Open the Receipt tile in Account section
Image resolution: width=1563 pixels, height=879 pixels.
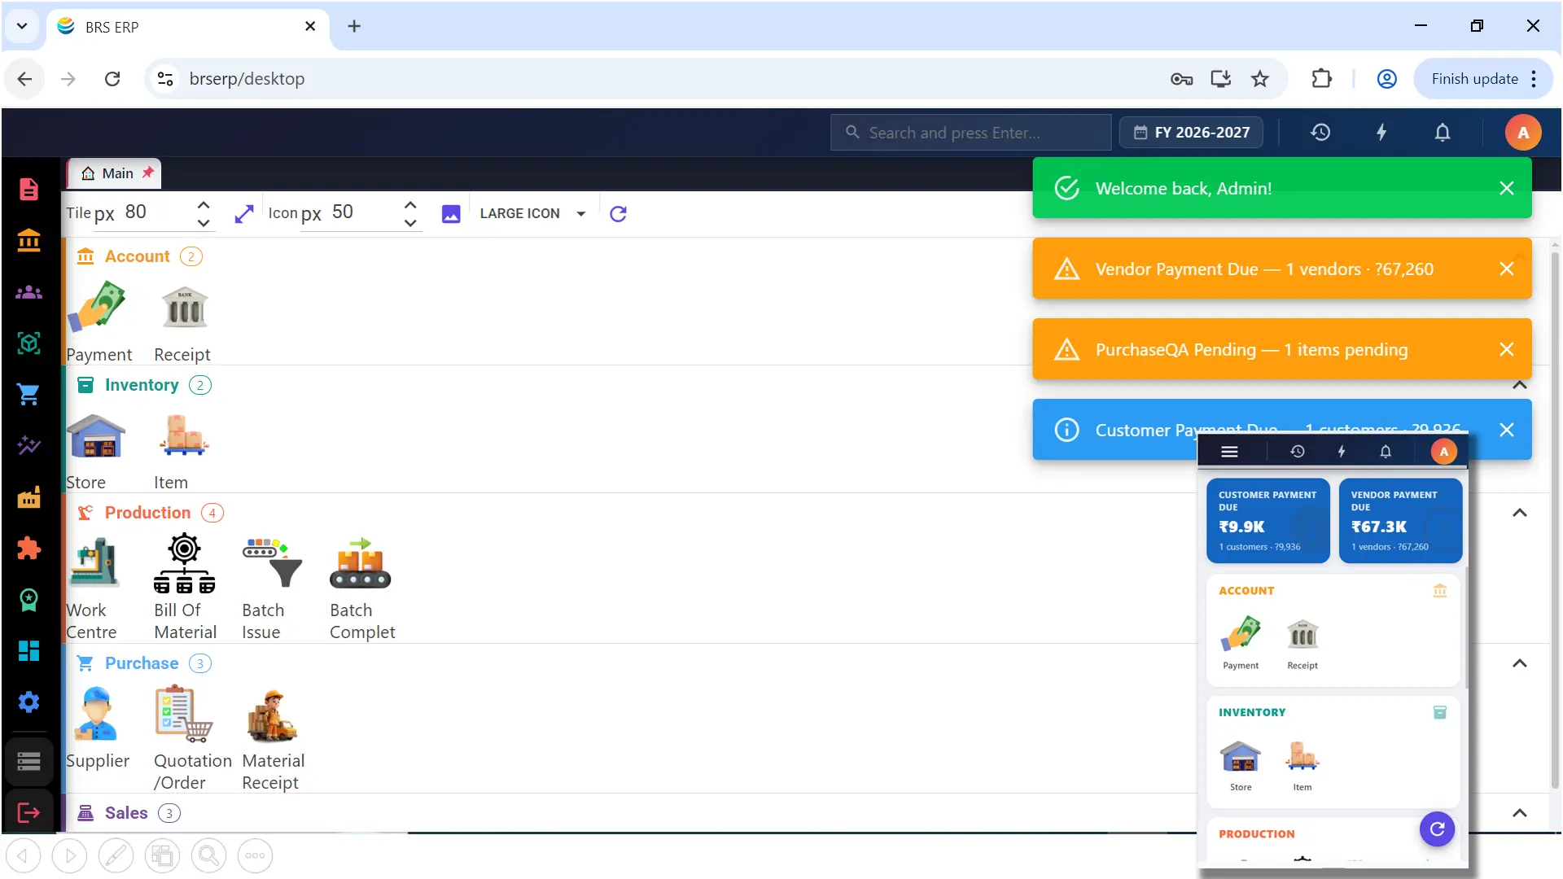(183, 321)
